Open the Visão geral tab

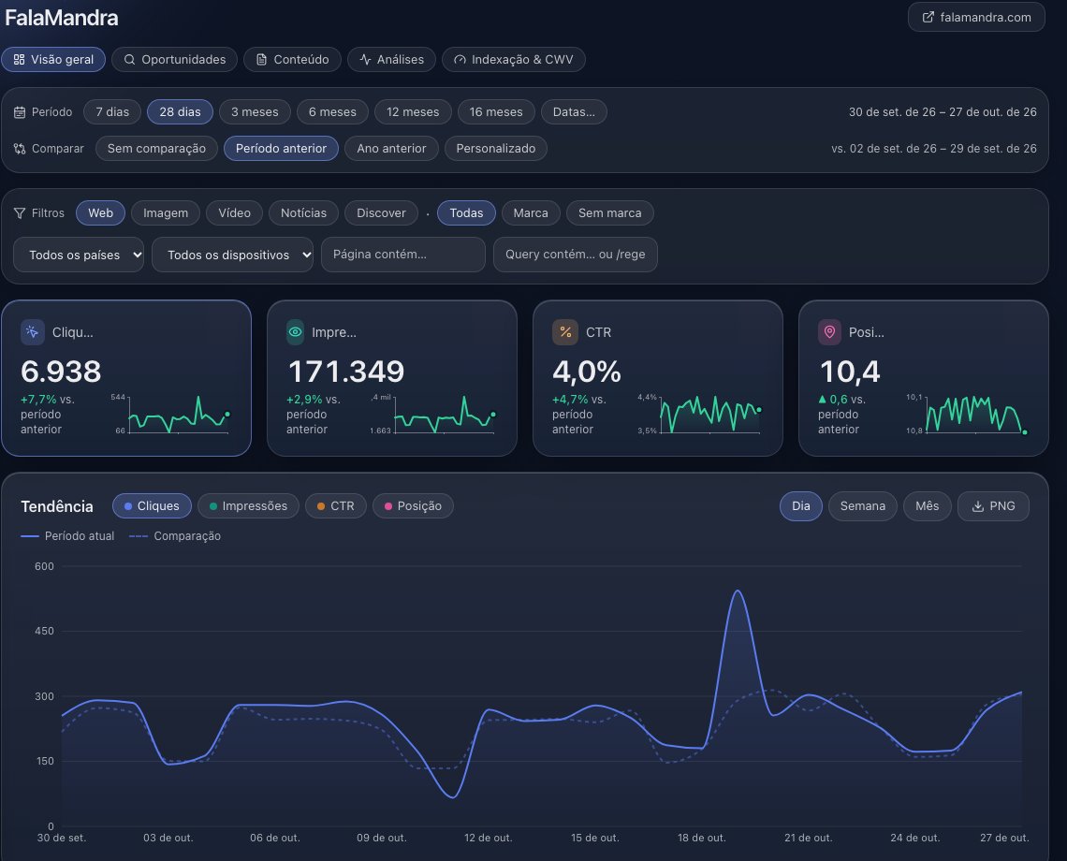tap(53, 59)
